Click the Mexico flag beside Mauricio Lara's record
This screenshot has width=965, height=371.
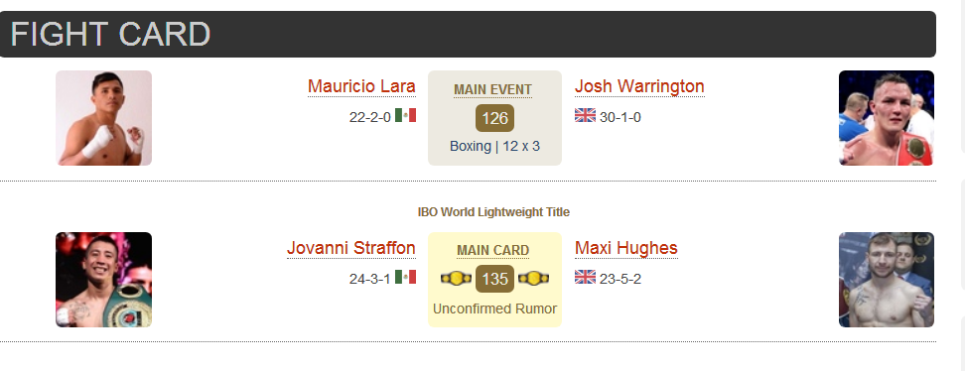click(x=405, y=115)
